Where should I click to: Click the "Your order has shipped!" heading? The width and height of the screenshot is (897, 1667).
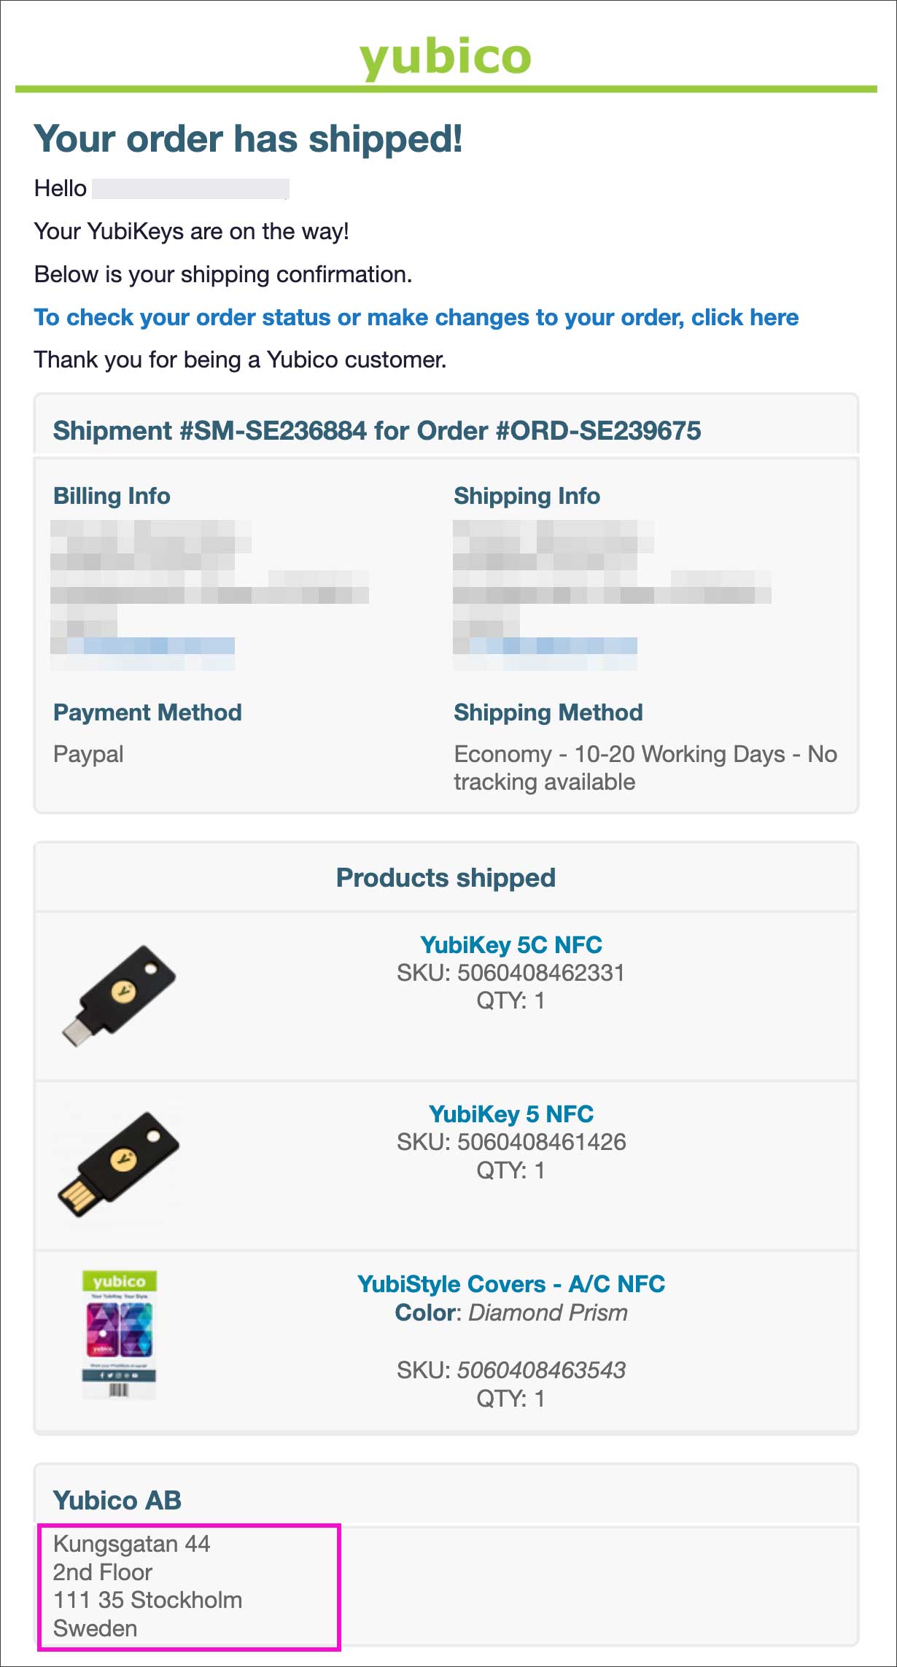click(248, 139)
